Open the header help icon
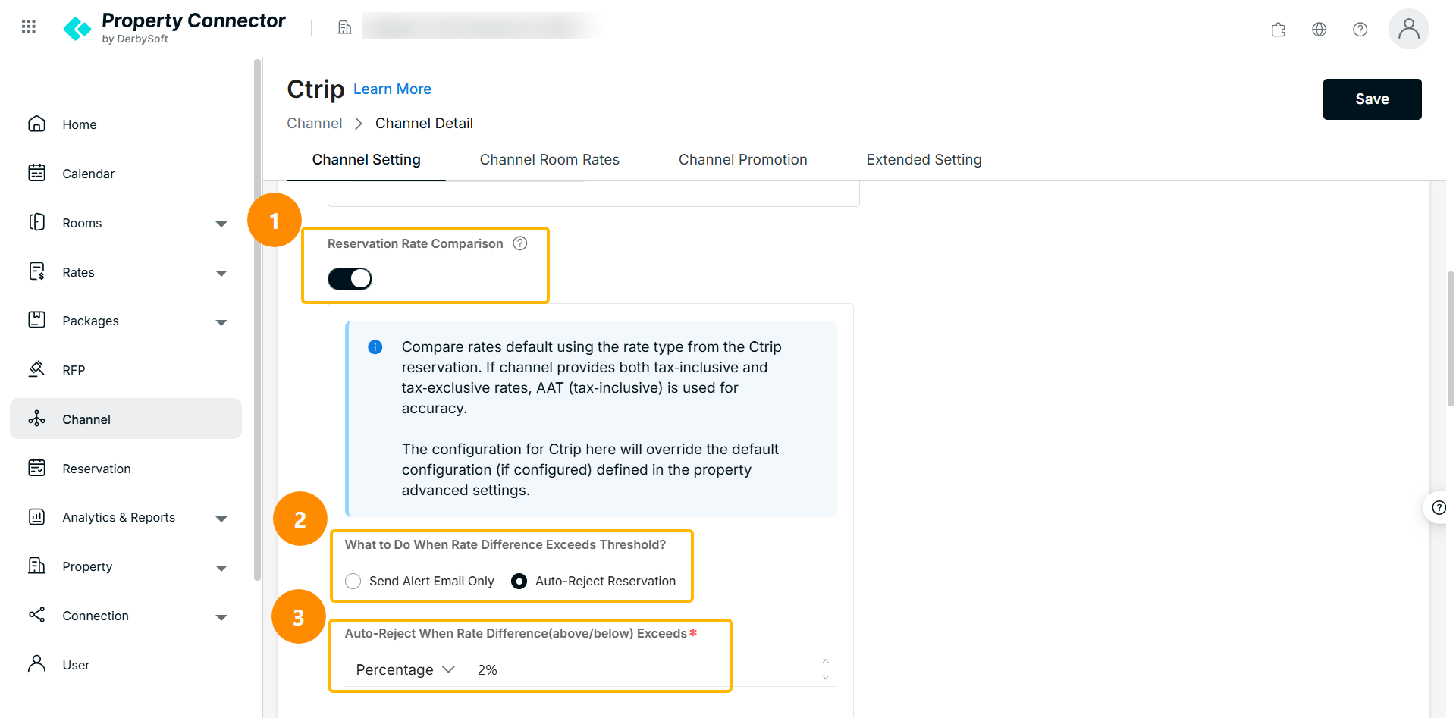 click(x=1360, y=30)
